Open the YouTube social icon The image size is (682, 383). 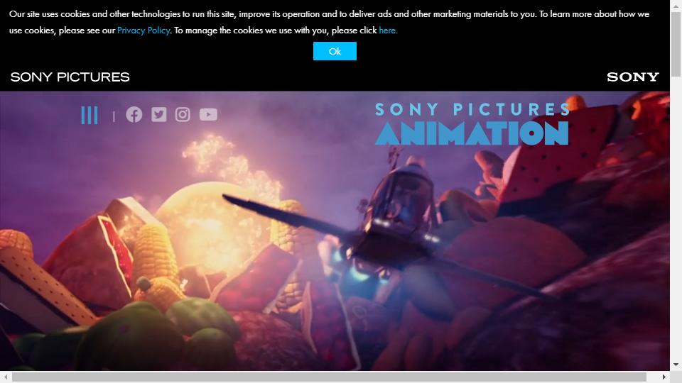pyautogui.click(x=208, y=115)
